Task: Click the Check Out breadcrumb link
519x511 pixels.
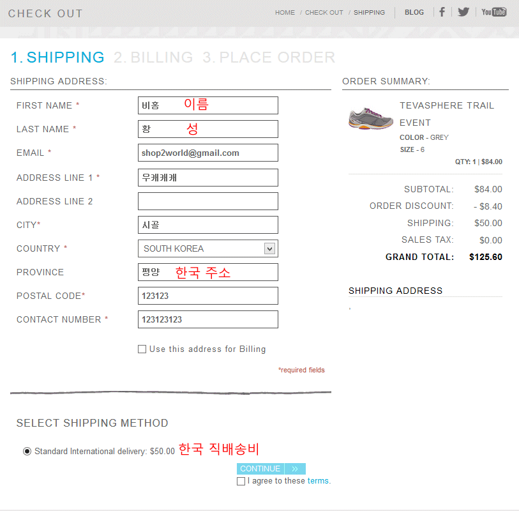Action: pos(324,13)
